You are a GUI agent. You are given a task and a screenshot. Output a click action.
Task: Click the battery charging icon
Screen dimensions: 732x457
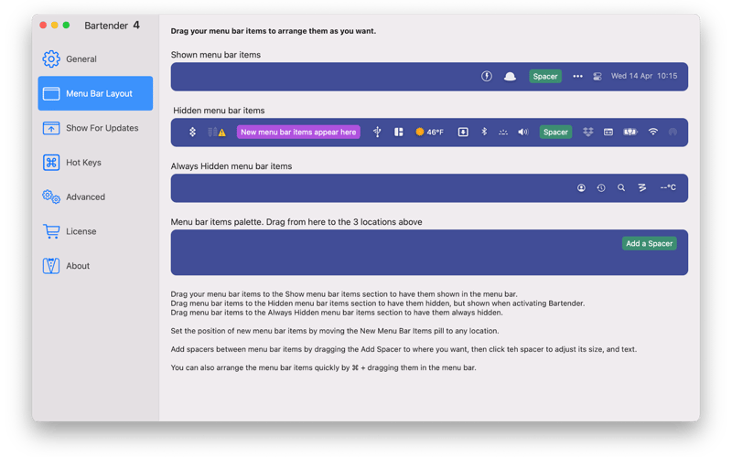(x=630, y=132)
